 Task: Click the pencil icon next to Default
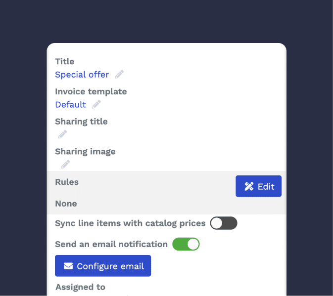click(x=96, y=104)
